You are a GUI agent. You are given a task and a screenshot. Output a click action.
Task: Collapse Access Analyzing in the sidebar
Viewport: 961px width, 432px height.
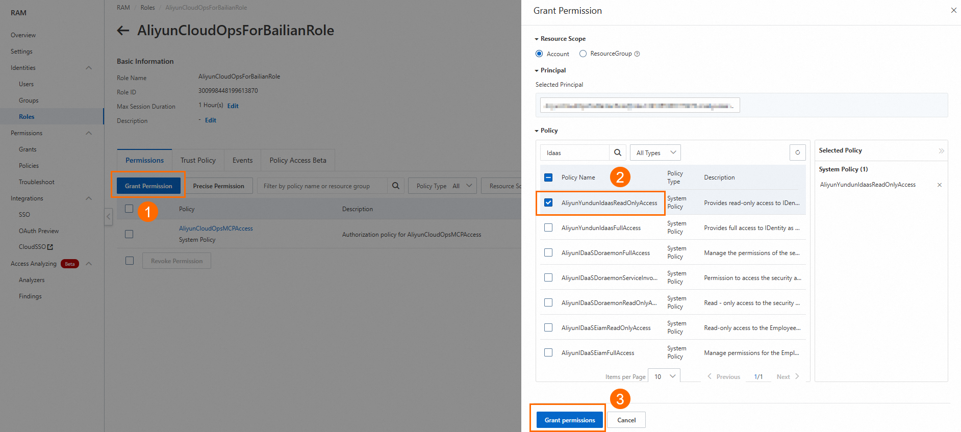[89, 264]
